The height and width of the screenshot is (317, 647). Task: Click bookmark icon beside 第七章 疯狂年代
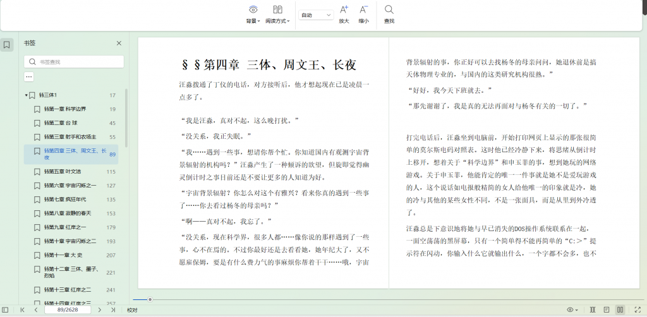(x=37, y=200)
